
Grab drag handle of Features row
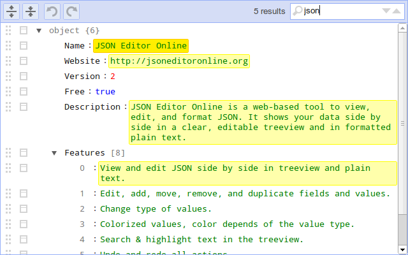pos(8,153)
